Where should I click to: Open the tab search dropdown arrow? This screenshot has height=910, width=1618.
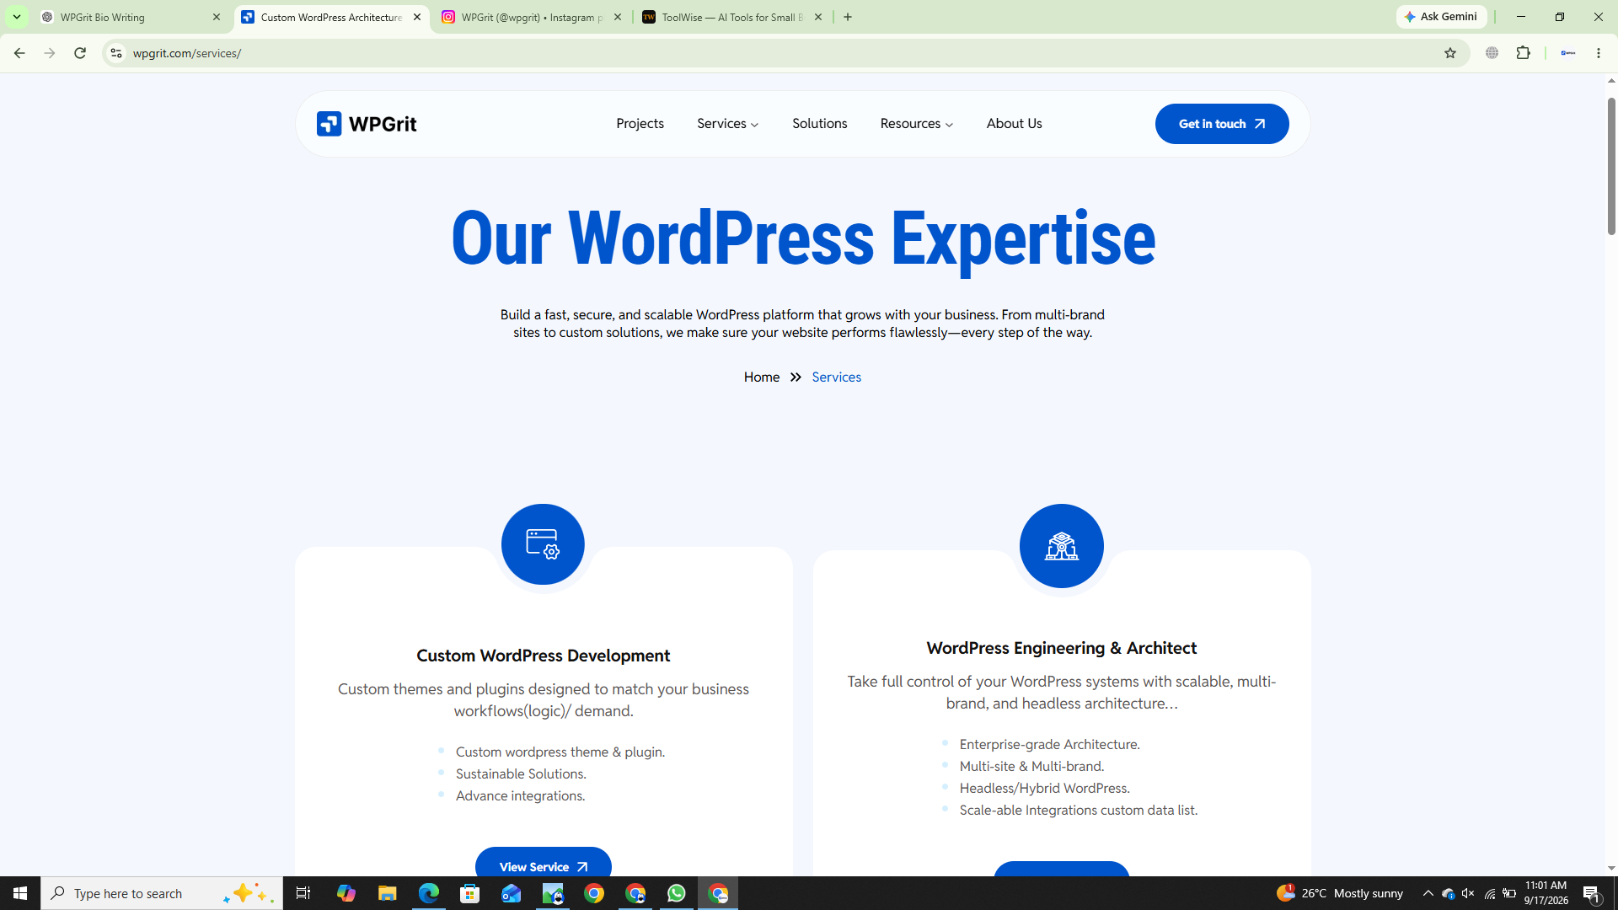click(16, 17)
